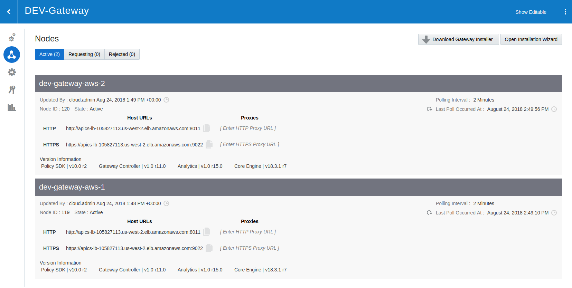The image size is (572, 288).
Task: Toggle Show Editable mode
Action: tap(531, 12)
